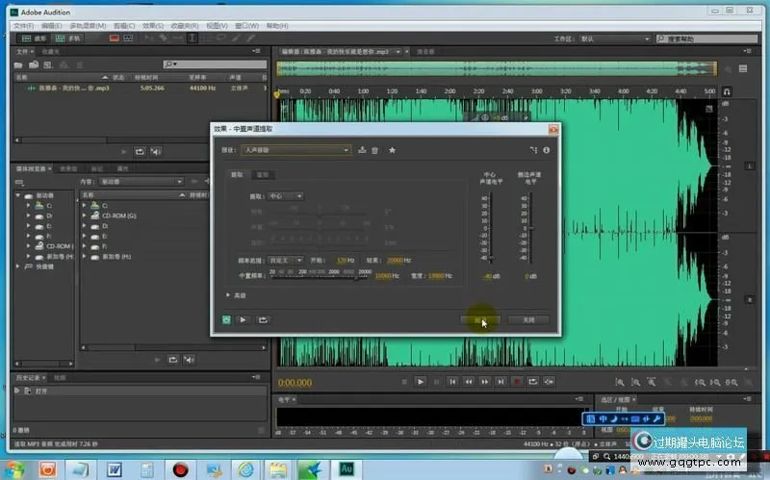Save preset icon in effect dialog
Screen dimensions: 770x480
point(362,150)
